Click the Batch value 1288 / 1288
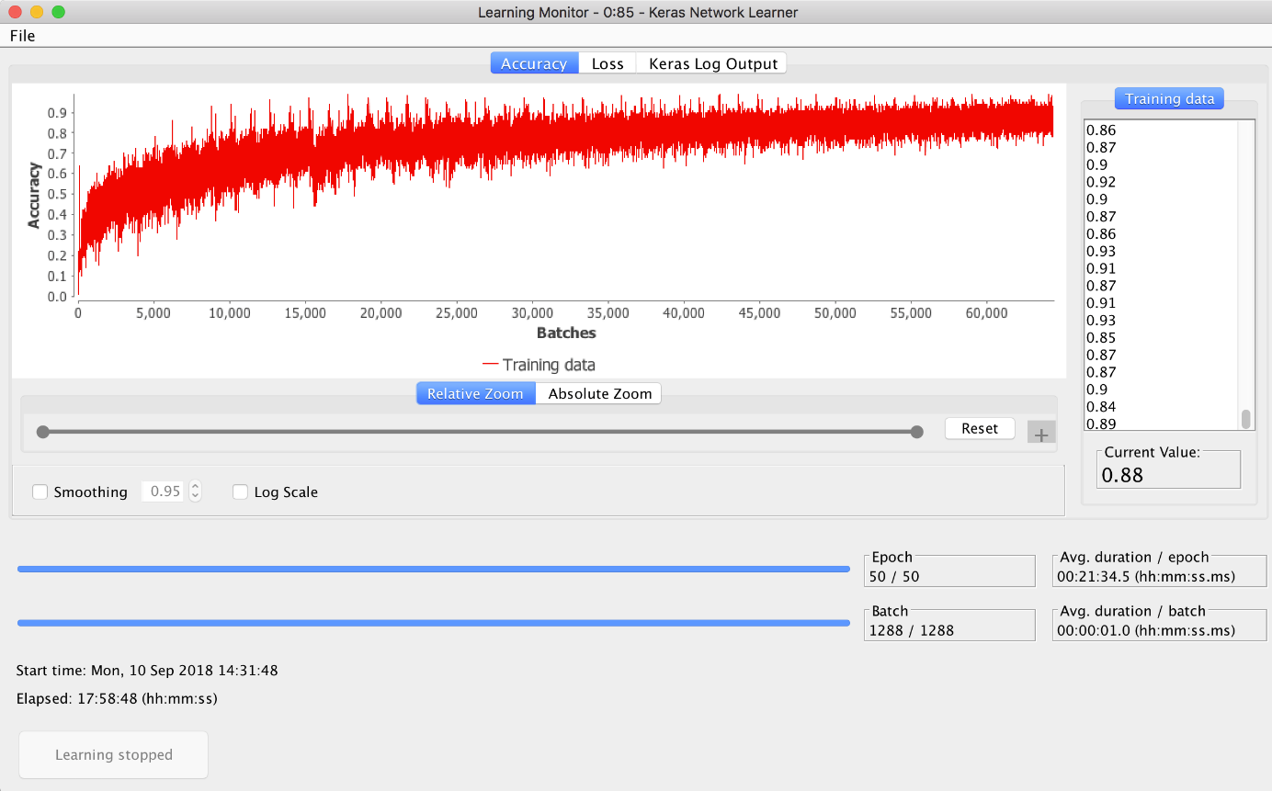The height and width of the screenshot is (791, 1272). (x=912, y=630)
